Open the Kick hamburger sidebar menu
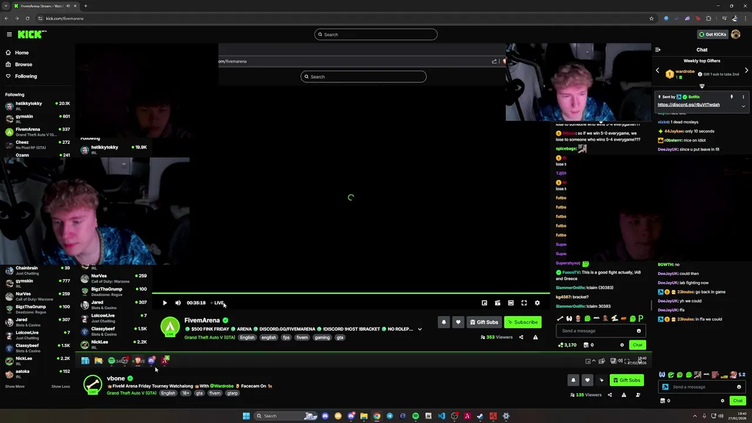The width and height of the screenshot is (752, 423). pos(9,35)
